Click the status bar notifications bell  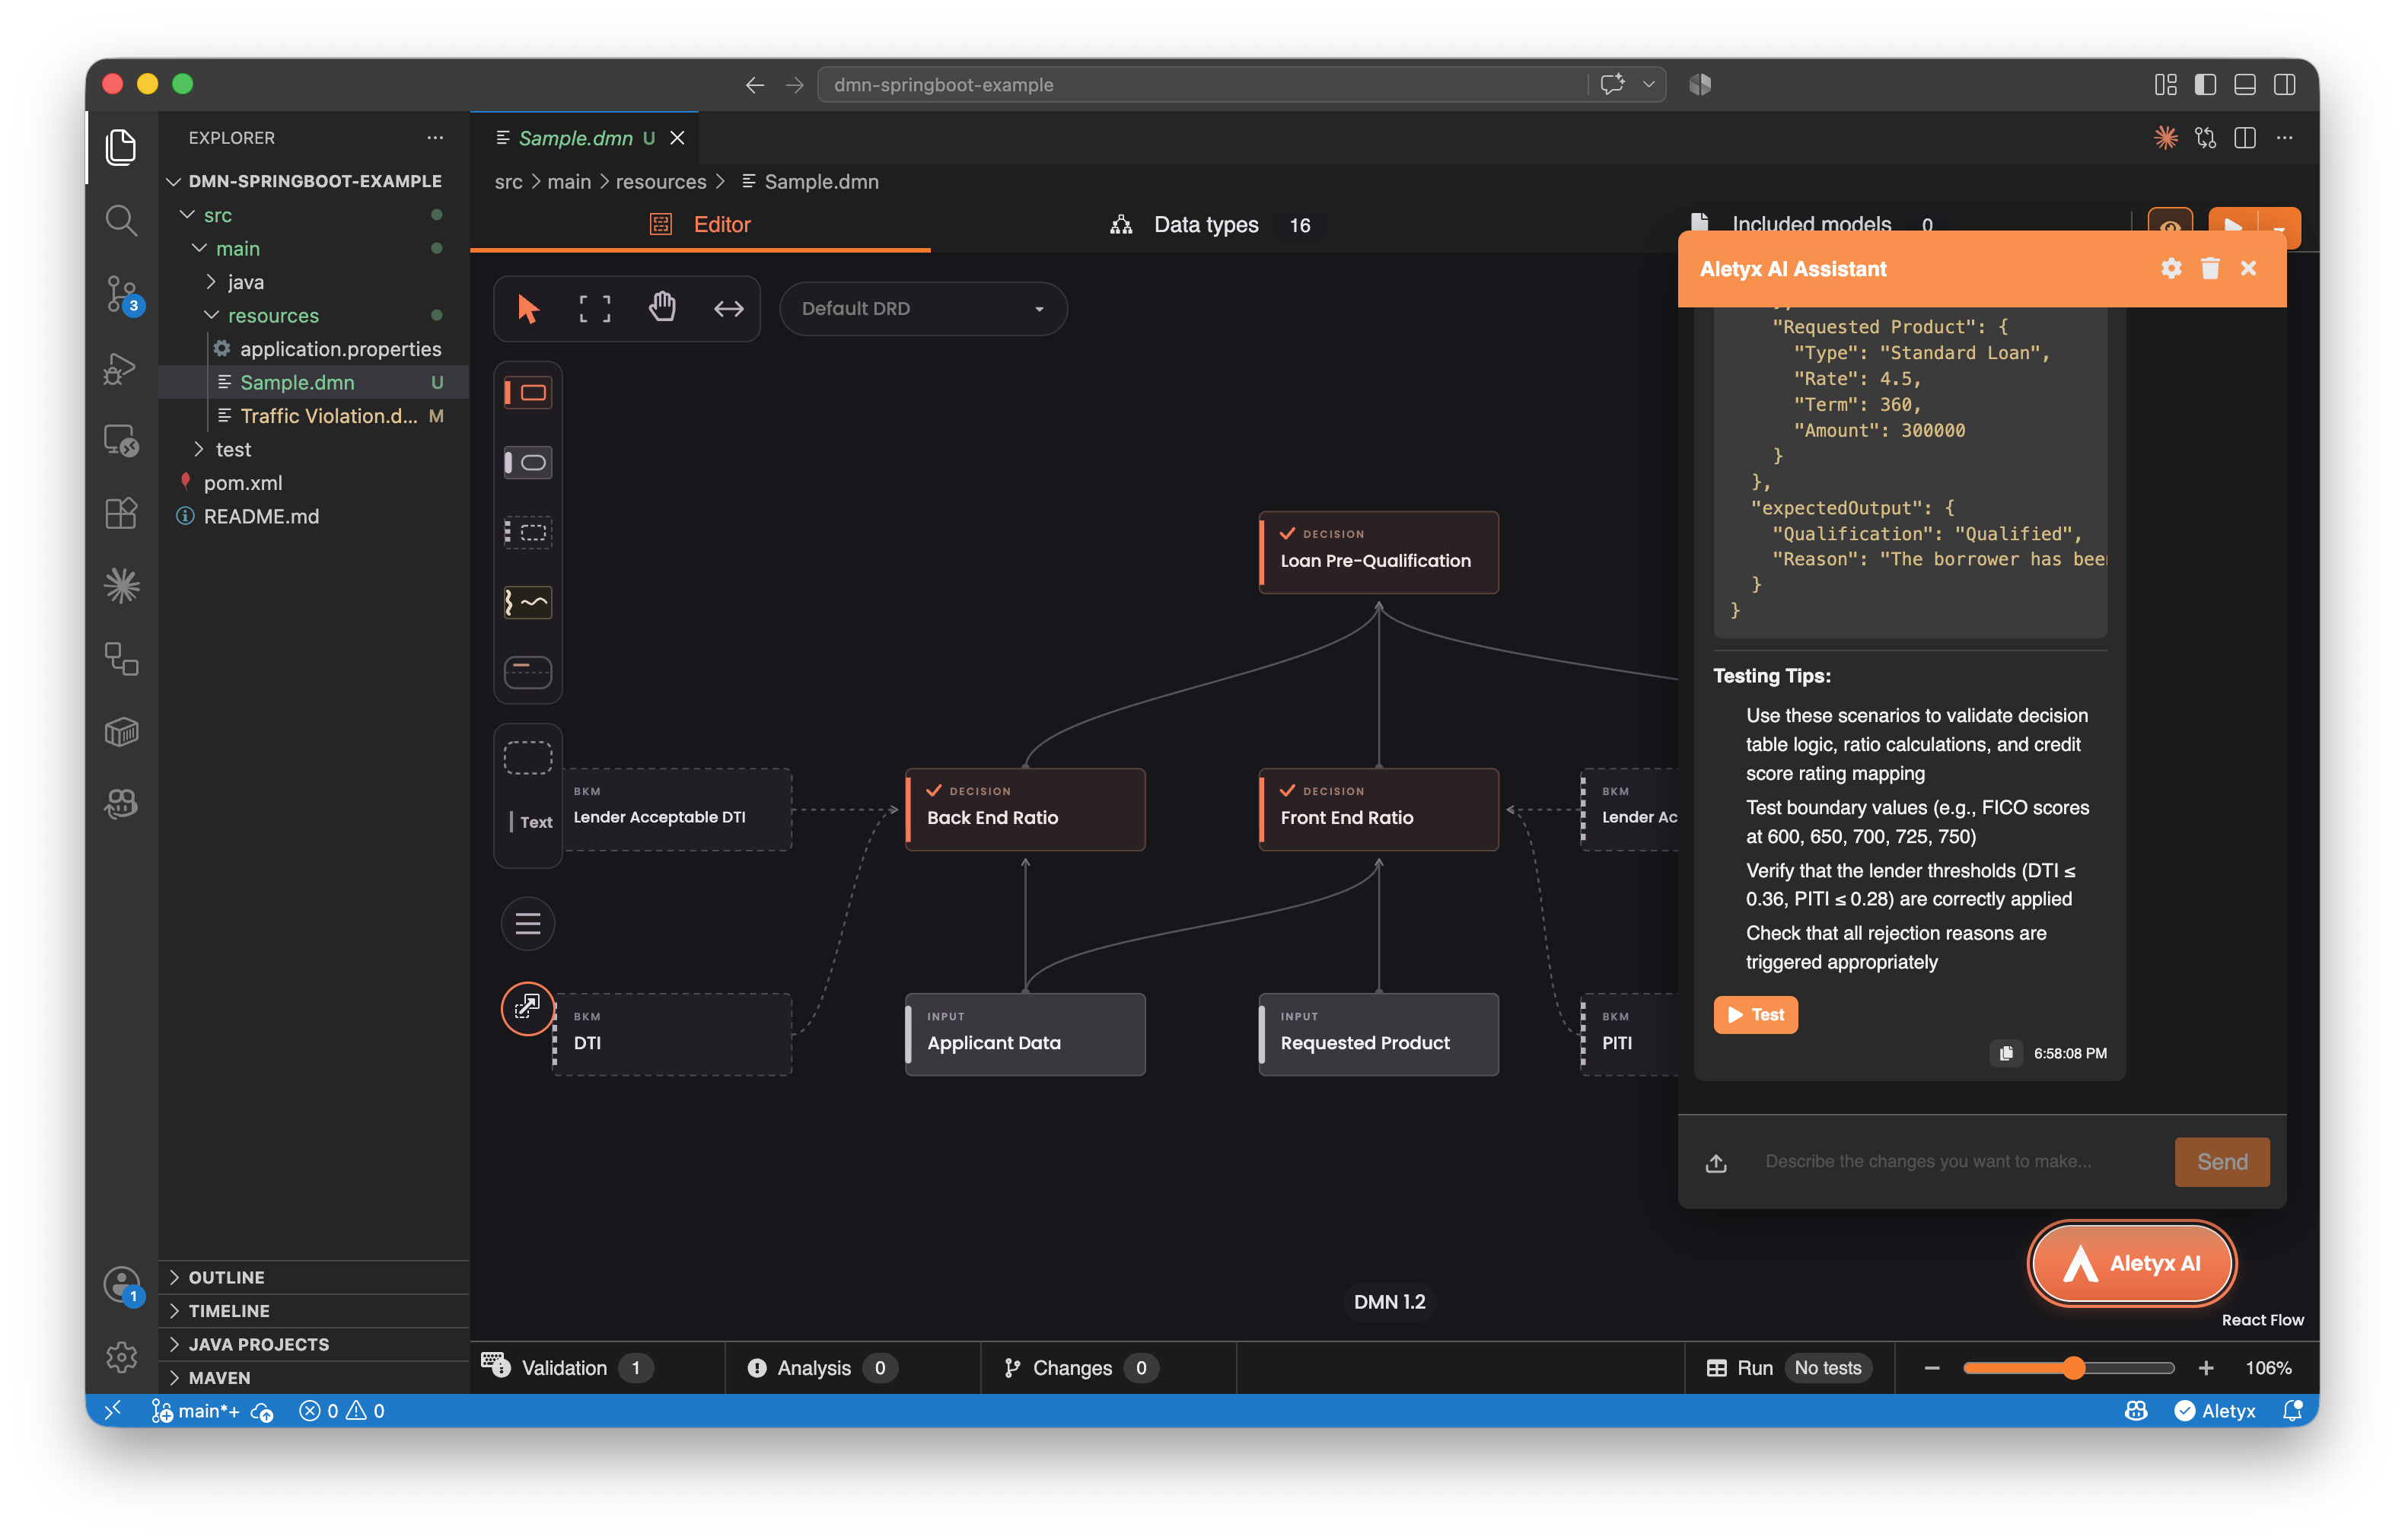point(2294,1410)
